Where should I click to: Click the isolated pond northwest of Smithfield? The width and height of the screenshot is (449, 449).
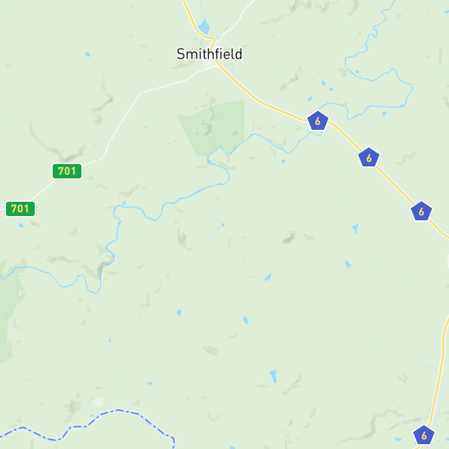(x=87, y=54)
